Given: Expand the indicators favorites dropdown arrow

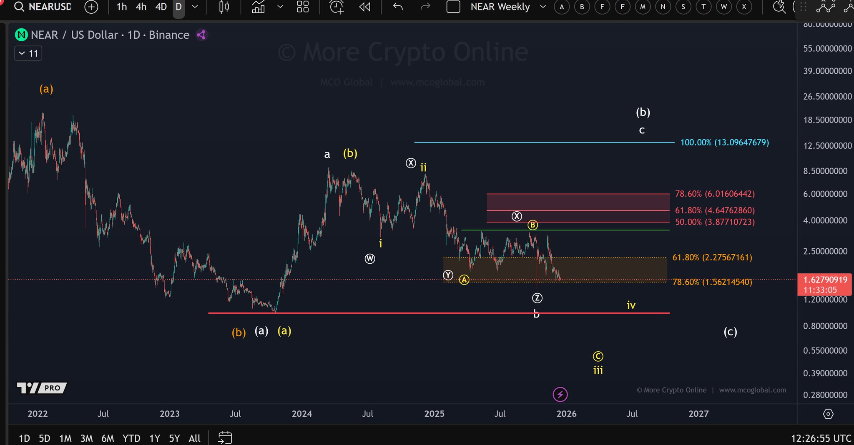Looking at the screenshot, I should coord(280,7).
